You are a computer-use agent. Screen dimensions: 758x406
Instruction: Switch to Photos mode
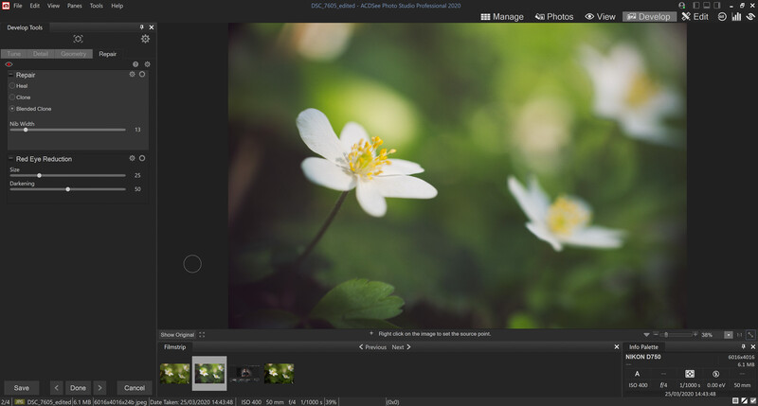coord(554,16)
